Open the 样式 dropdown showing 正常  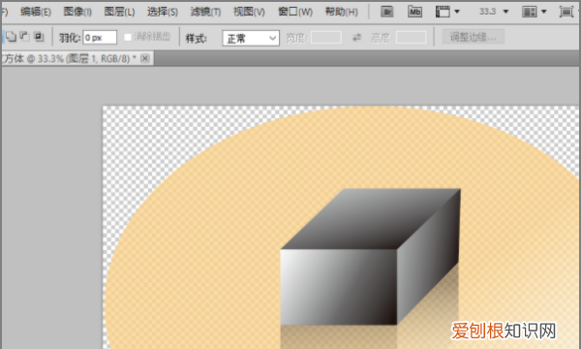pyautogui.click(x=251, y=38)
